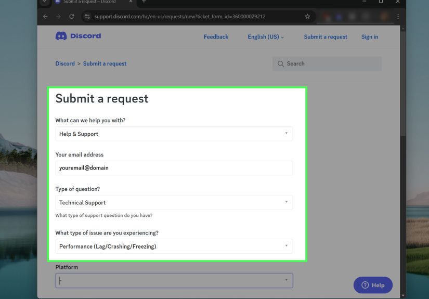Open the Technical Support type dropdown
The width and height of the screenshot is (429, 299).
(x=174, y=202)
